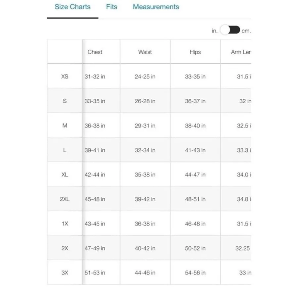This screenshot has height=298, width=298.
Task: Click the 1X size row label
Action: [65, 224]
